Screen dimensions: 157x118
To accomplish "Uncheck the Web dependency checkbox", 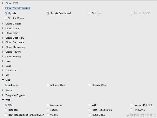I will [x=6, y=105].
